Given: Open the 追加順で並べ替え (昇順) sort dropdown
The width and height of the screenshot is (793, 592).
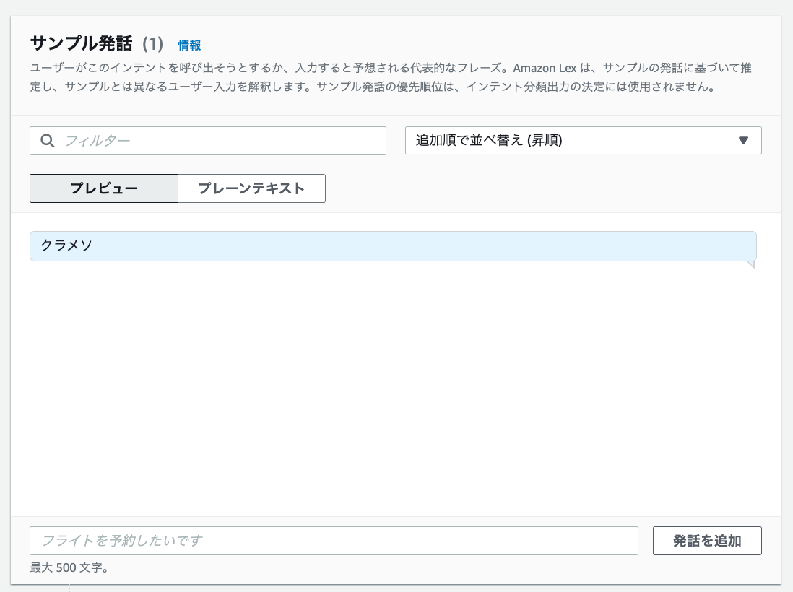Looking at the screenshot, I should pos(583,141).
